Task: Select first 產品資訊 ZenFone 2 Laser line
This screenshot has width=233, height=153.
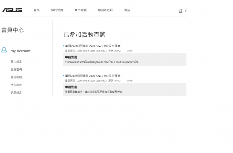Action: pos(99,51)
